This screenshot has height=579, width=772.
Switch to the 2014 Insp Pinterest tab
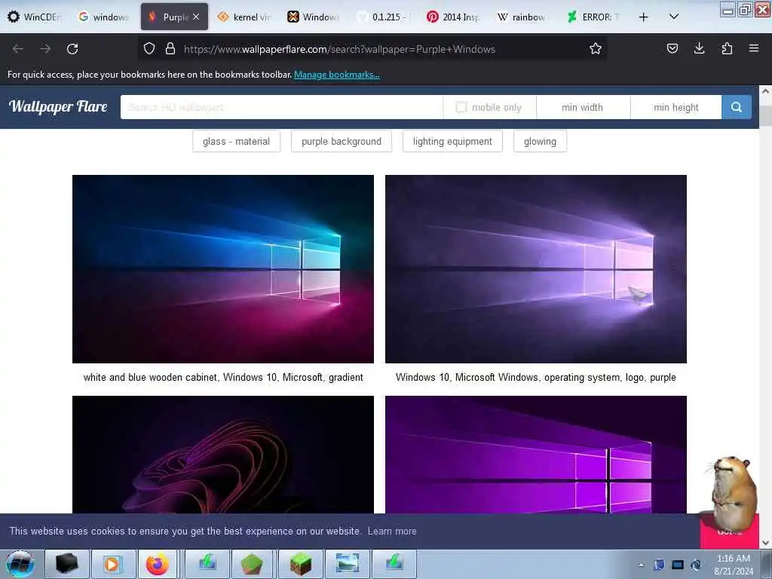[452, 17]
